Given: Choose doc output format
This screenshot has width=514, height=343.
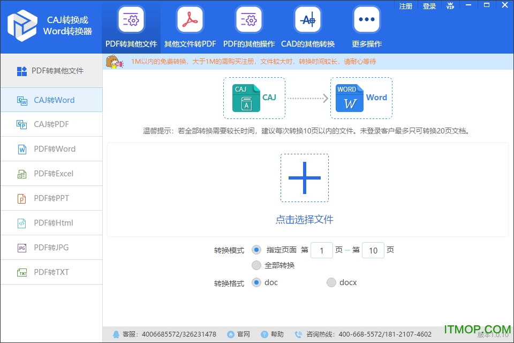Looking at the screenshot, I should (256, 282).
